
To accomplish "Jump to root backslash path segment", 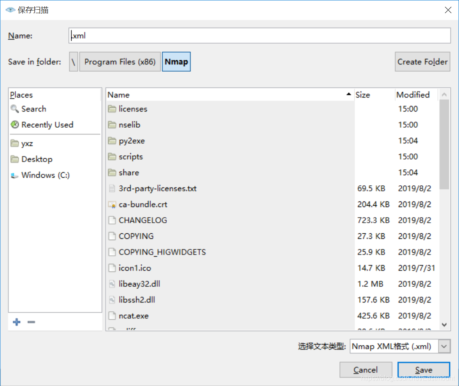I will pyautogui.click(x=73, y=62).
